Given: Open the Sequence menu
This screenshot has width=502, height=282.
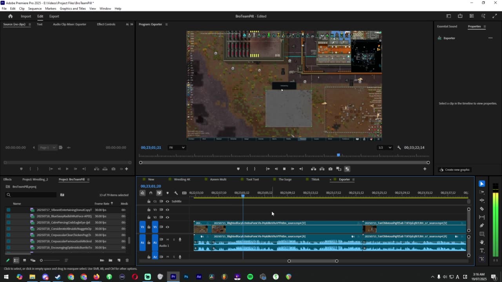Looking at the screenshot, I should tap(35, 9).
